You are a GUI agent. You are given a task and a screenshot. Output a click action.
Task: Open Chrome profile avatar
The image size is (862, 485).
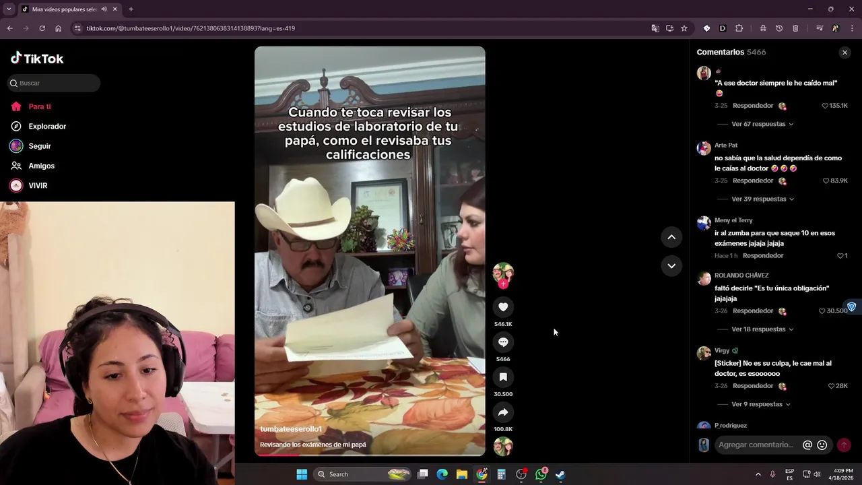[x=836, y=28]
